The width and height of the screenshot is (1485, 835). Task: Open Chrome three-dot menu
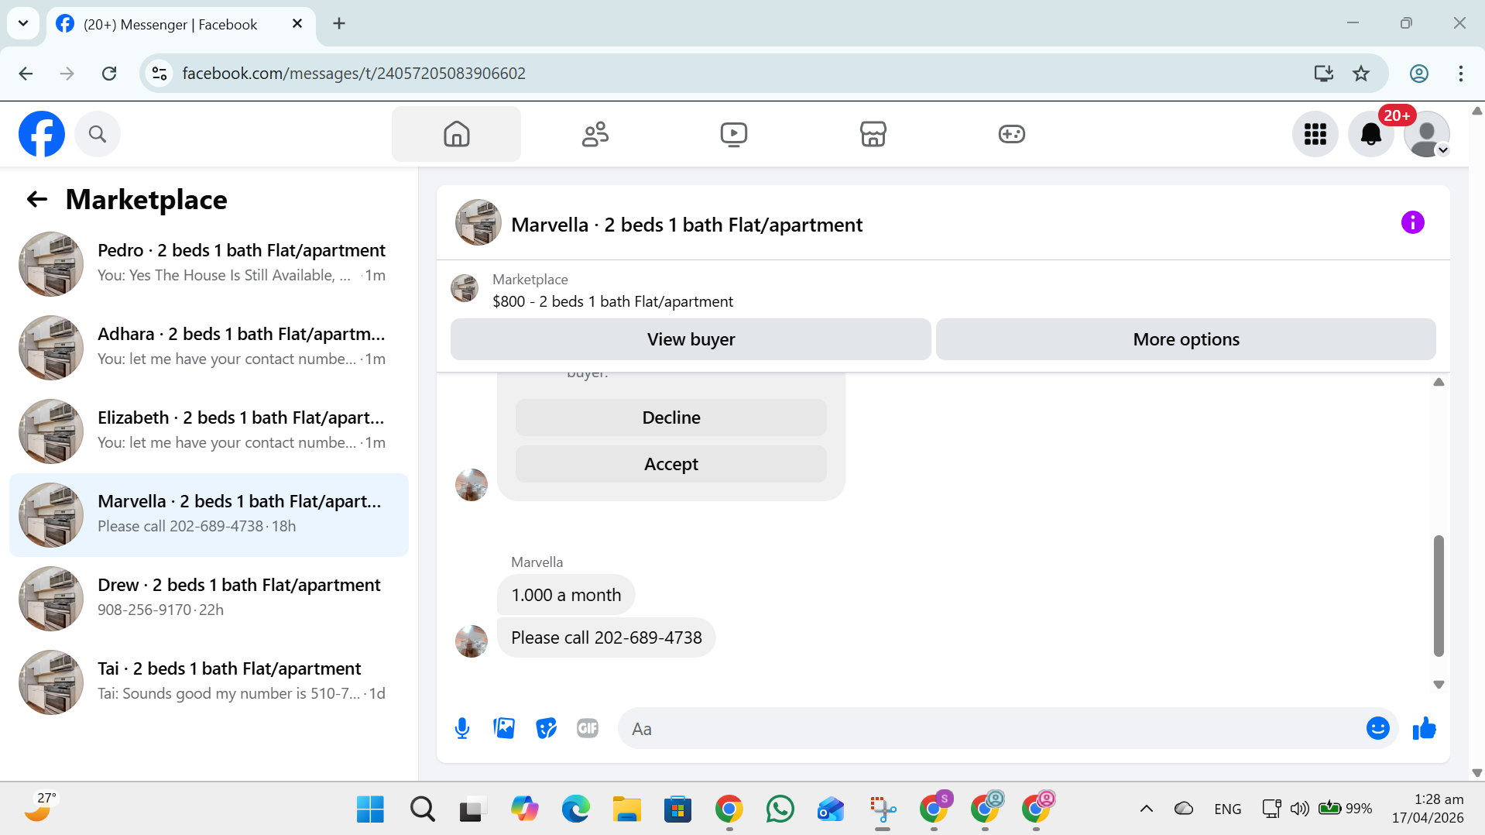coord(1460,74)
